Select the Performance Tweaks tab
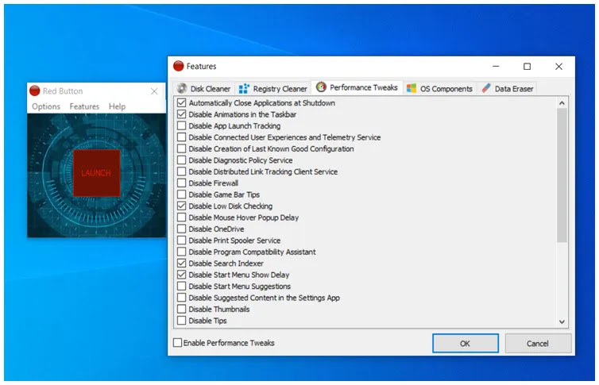Image resolution: width=599 pixels, height=385 pixels. (x=357, y=87)
